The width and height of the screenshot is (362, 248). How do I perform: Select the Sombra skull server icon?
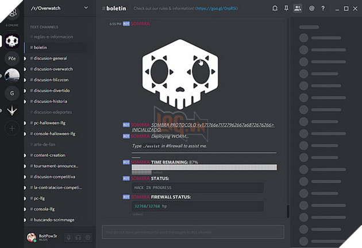click(12, 41)
